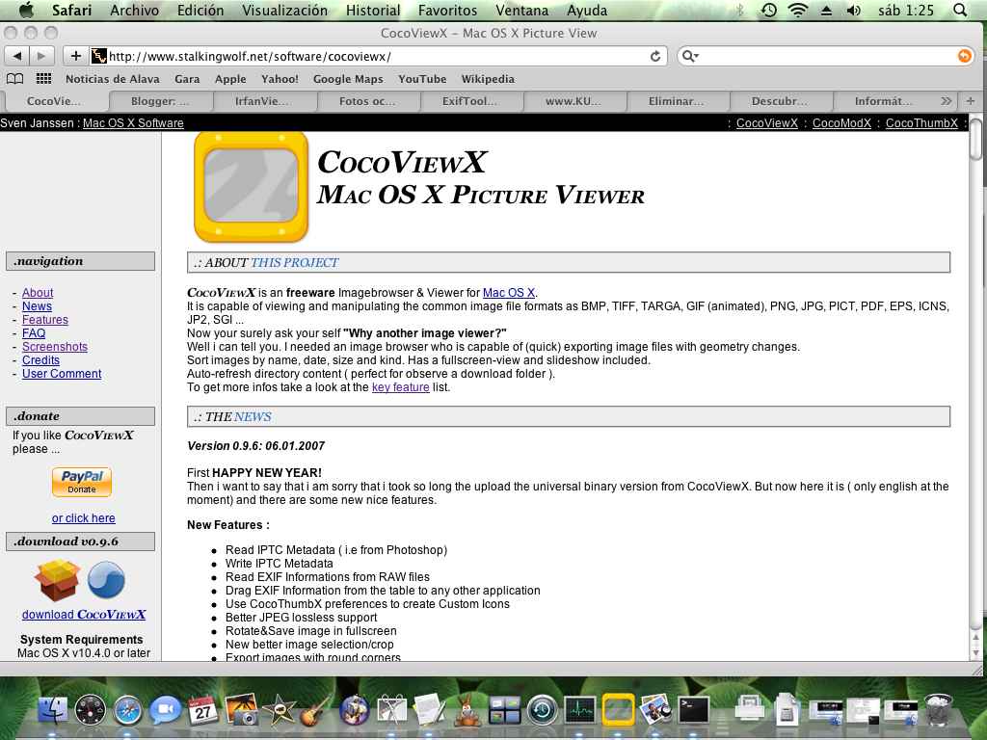Click the blue universal binary icon
Viewport: 987px width, 740px height.
[106, 579]
